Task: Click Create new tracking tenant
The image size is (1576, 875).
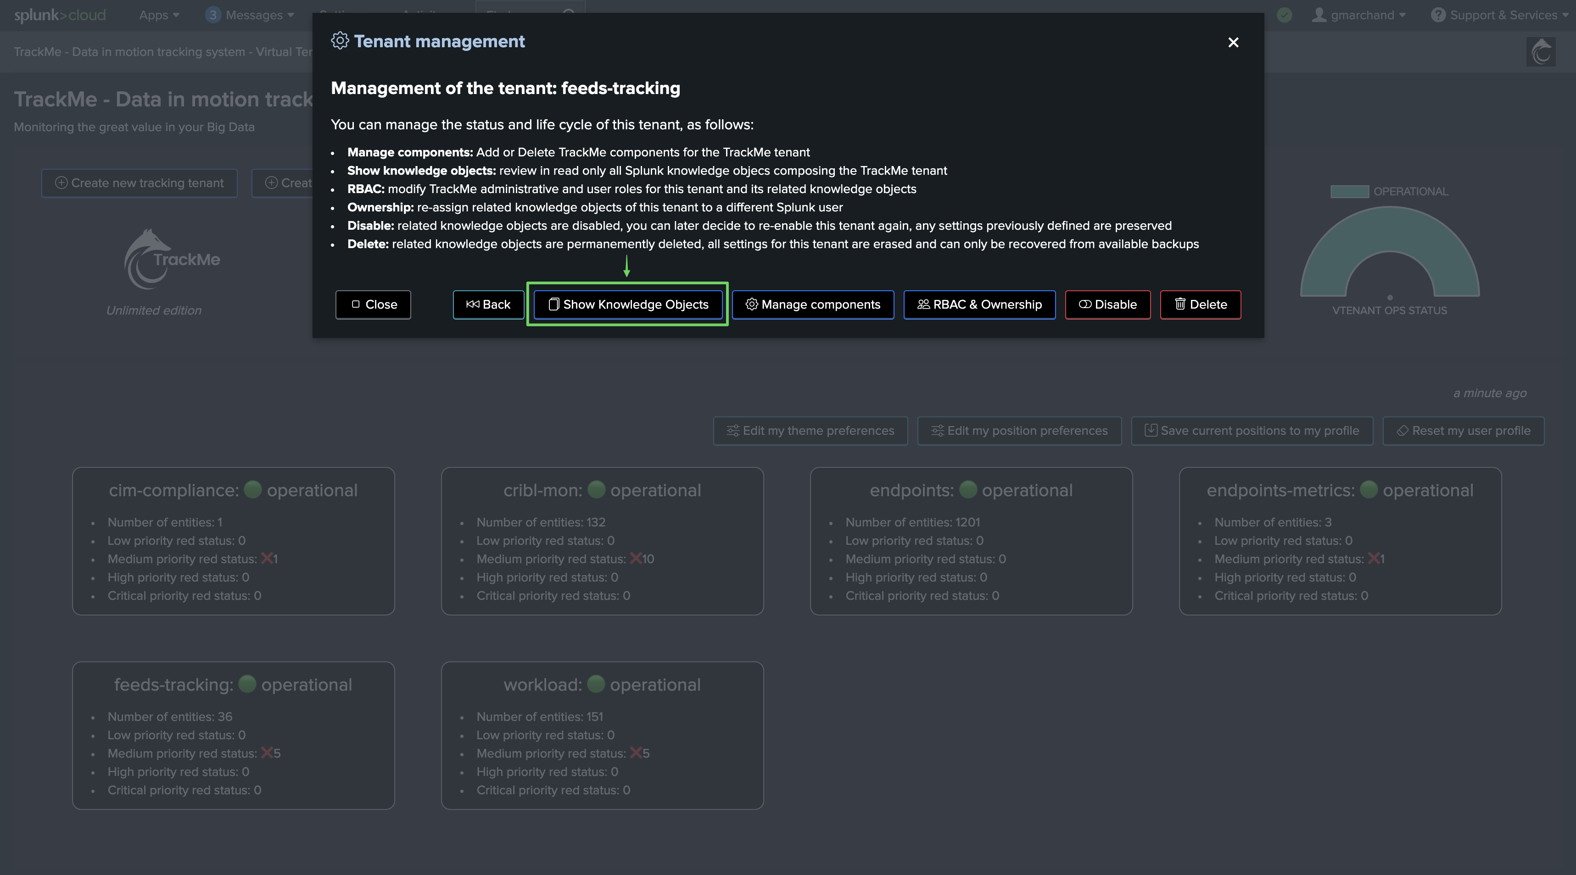Action: (x=140, y=183)
